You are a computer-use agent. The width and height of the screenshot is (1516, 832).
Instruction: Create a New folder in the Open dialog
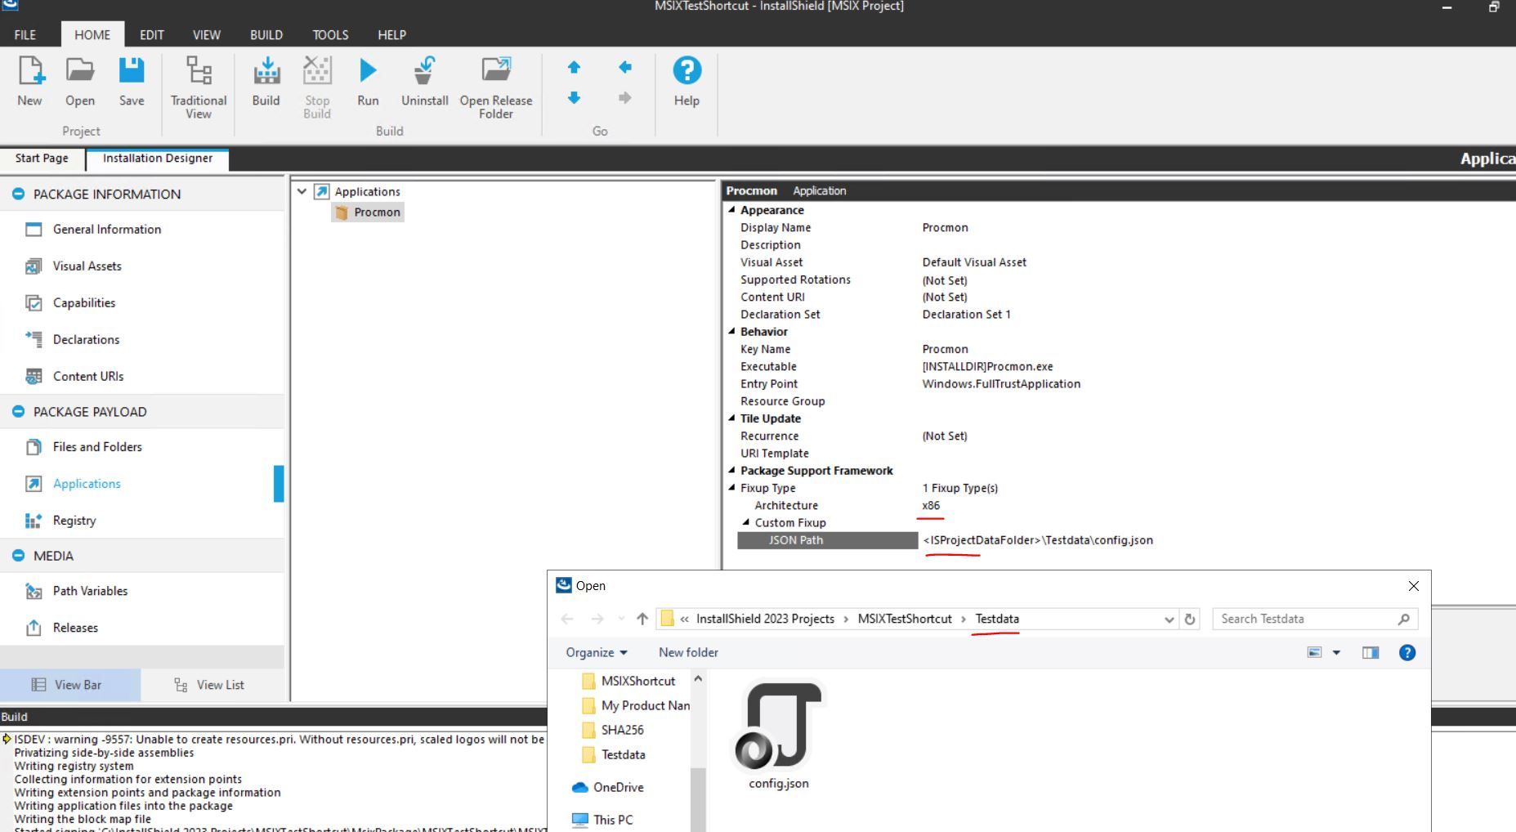(x=687, y=652)
